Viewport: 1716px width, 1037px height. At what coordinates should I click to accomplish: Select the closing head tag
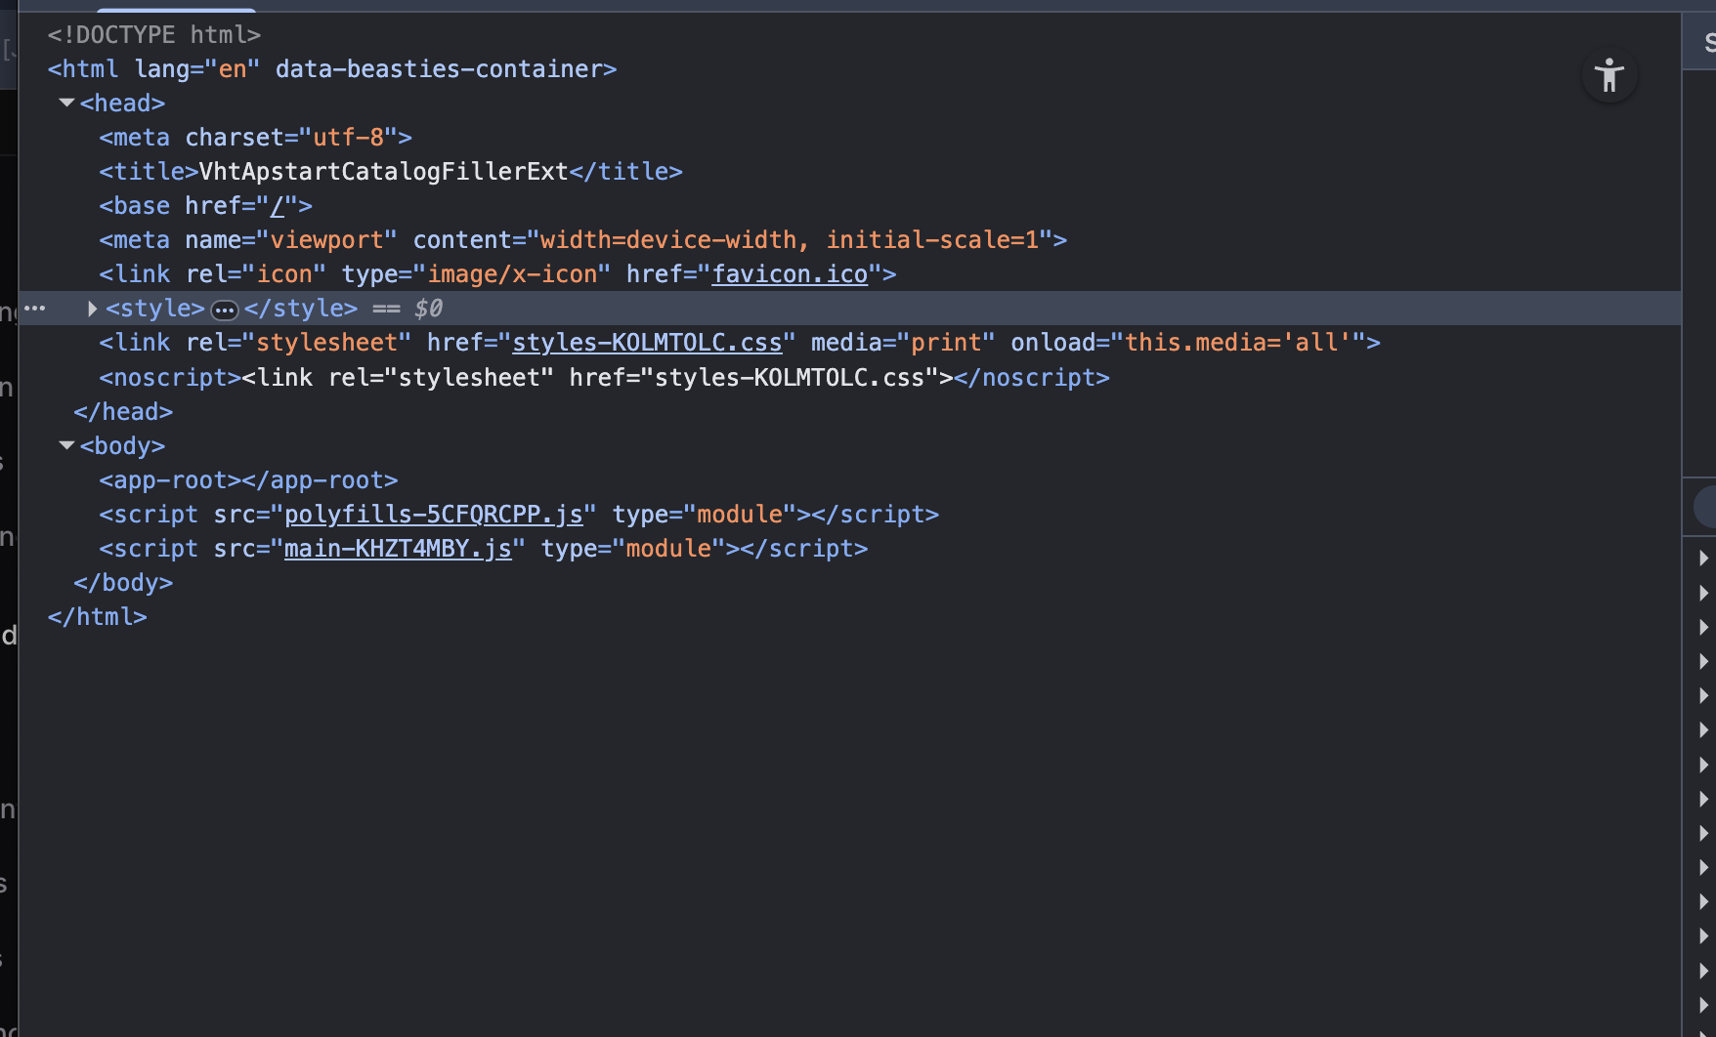point(123,412)
